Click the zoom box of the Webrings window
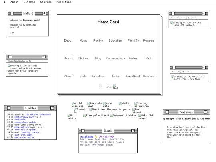The width and height of the screenshot is (216, 162). point(205,112)
